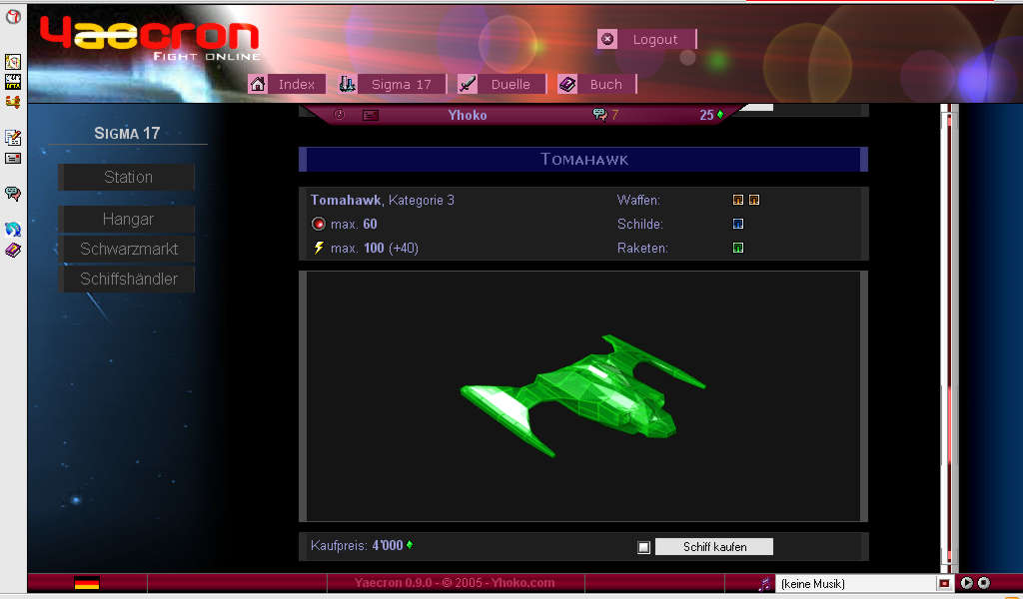Tick the checkbox beside Schiff kaufen

(643, 547)
